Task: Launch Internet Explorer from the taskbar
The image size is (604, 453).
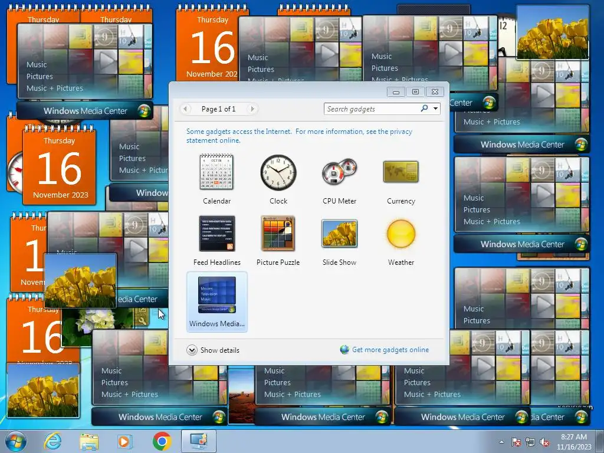Action: [x=52, y=441]
